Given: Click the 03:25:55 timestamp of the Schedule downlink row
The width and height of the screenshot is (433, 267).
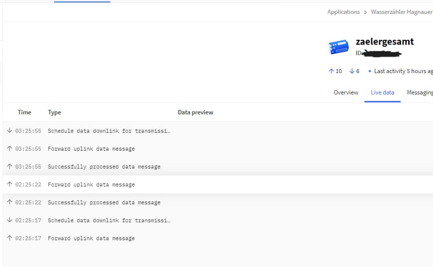Looking at the screenshot, I should [28, 131].
